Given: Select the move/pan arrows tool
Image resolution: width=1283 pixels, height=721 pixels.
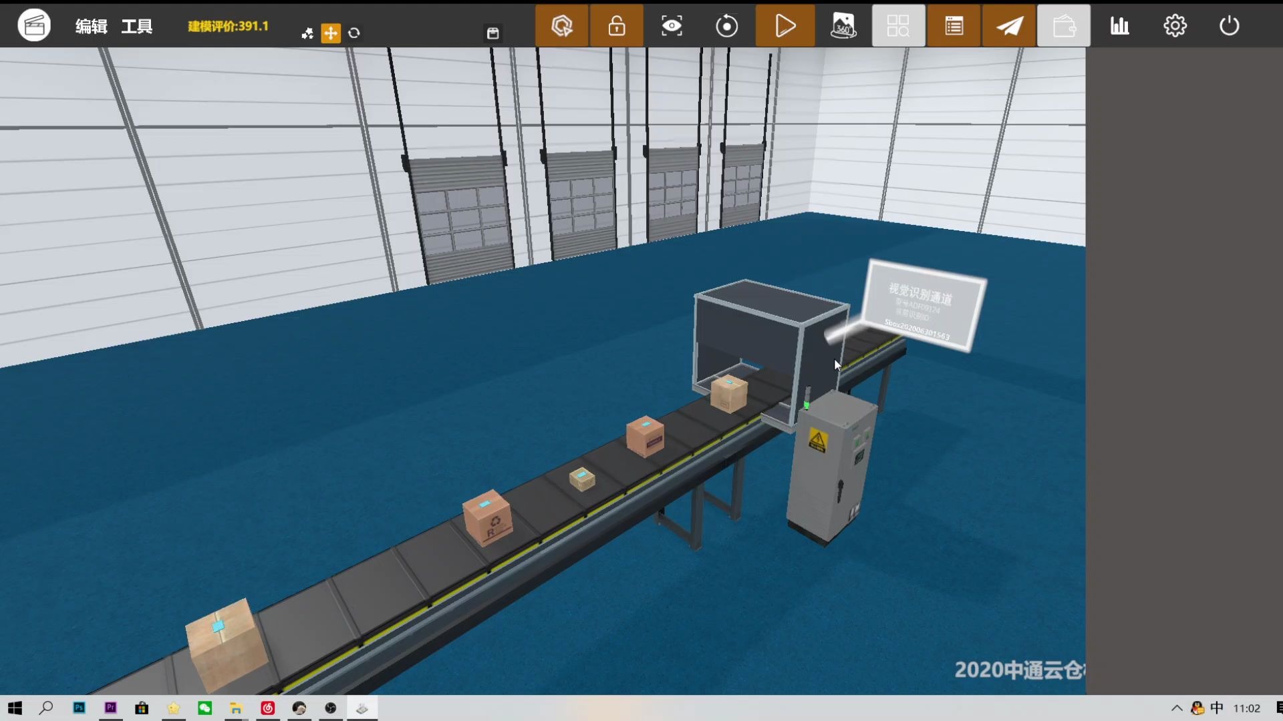Looking at the screenshot, I should (x=331, y=33).
